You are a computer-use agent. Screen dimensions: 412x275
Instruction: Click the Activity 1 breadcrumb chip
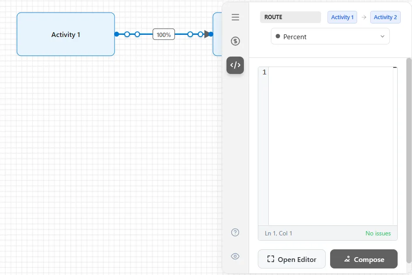(342, 17)
